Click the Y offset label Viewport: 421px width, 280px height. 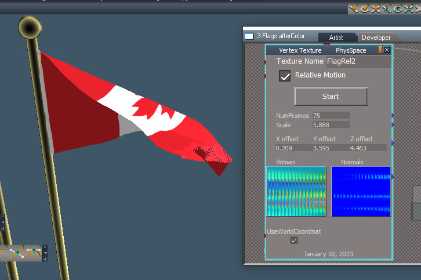(x=324, y=139)
